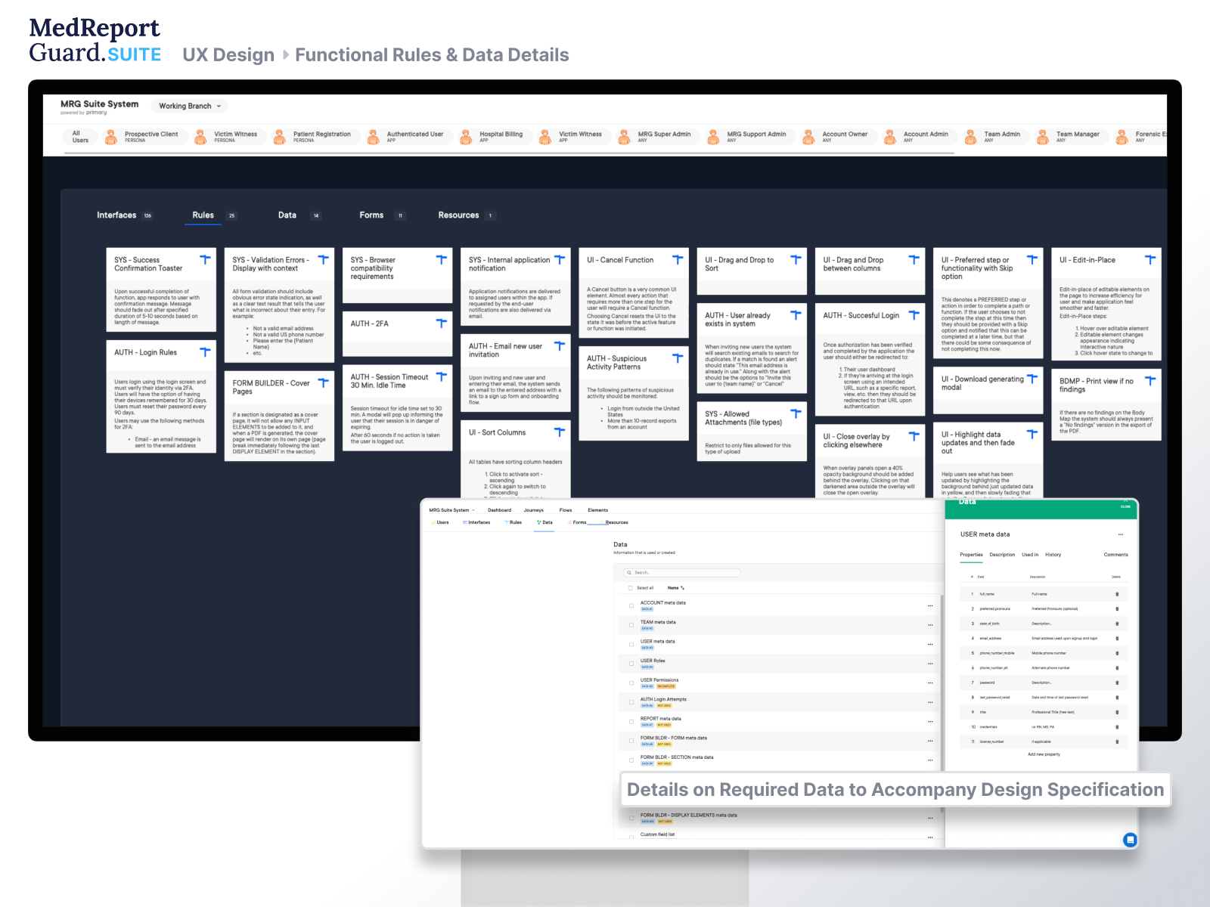The width and height of the screenshot is (1210, 907).
Task: Sort the list by Name column
Action: click(675, 588)
